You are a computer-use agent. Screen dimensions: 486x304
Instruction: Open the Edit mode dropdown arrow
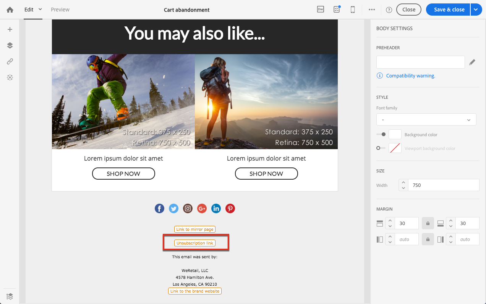40,9
